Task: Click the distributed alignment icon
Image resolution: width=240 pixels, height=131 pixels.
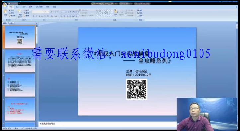Action: [73, 16]
